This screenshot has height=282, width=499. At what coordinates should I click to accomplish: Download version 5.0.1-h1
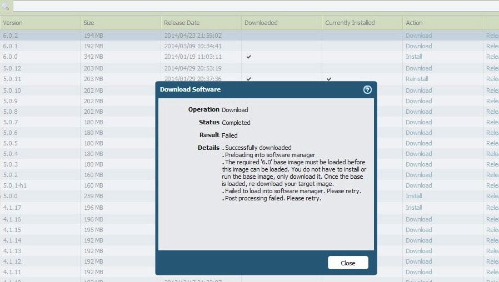pyautogui.click(x=419, y=185)
